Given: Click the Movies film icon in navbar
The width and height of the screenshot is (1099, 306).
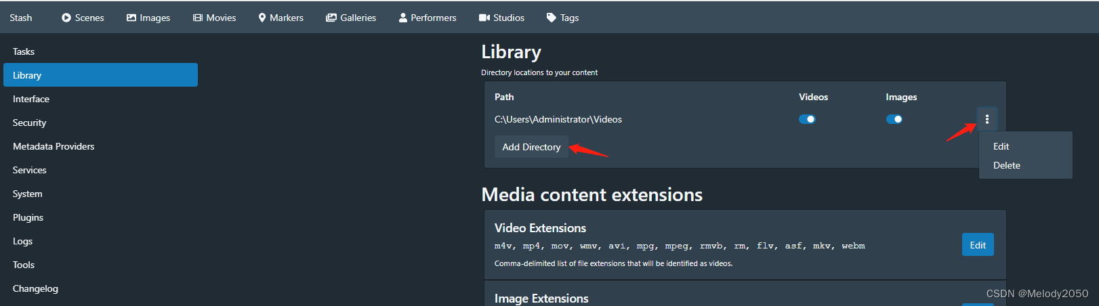Looking at the screenshot, I should click(x=198, y=18).
